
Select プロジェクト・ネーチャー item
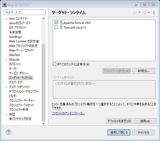click(x=22, y=100)
